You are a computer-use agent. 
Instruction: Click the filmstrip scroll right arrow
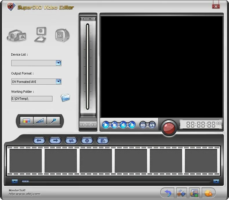click(216, 181)
